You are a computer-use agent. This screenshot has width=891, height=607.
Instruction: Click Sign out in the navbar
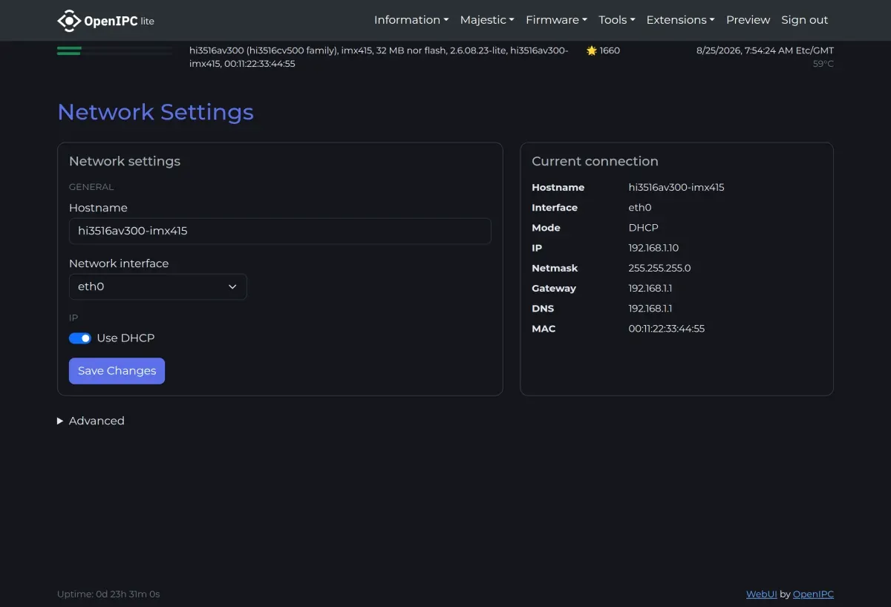(804, 20)
